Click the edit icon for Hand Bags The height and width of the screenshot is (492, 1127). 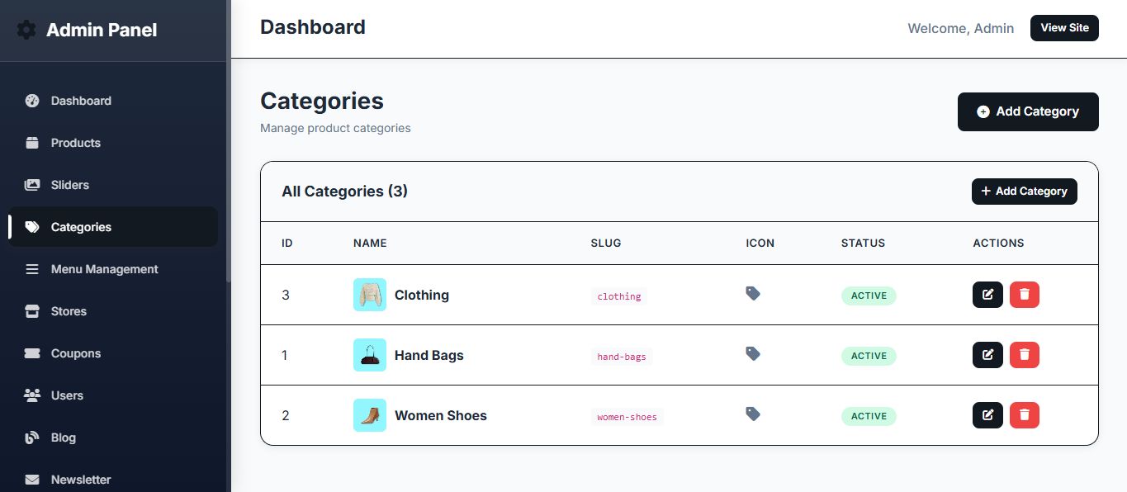tap(987, 355)
